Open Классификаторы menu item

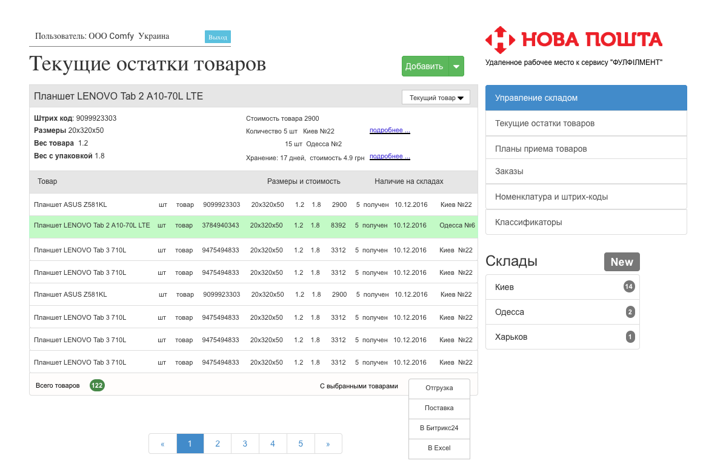pyautogui.click(x=586, y=222)
